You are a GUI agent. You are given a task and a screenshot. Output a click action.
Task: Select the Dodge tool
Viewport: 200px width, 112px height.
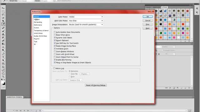point(3,50)
